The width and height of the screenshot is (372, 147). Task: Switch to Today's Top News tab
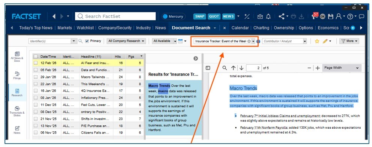tap(36, 28)
